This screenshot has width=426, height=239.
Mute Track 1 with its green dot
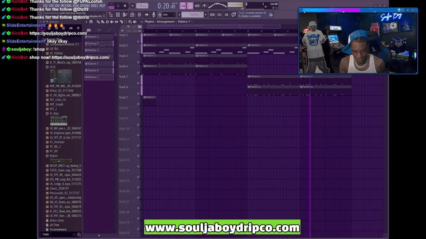click(x=138, y=41)
